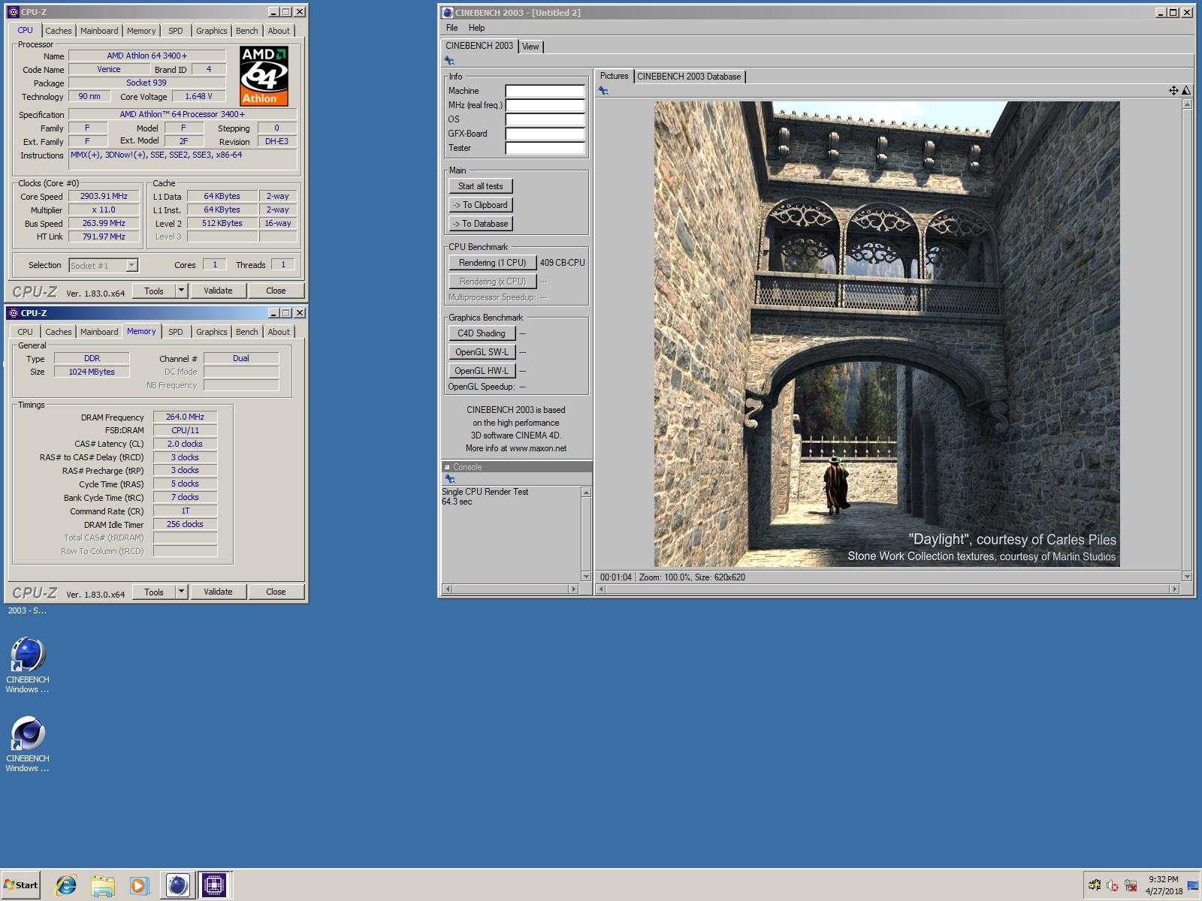Run C4D Shading test

click(482, 333)
